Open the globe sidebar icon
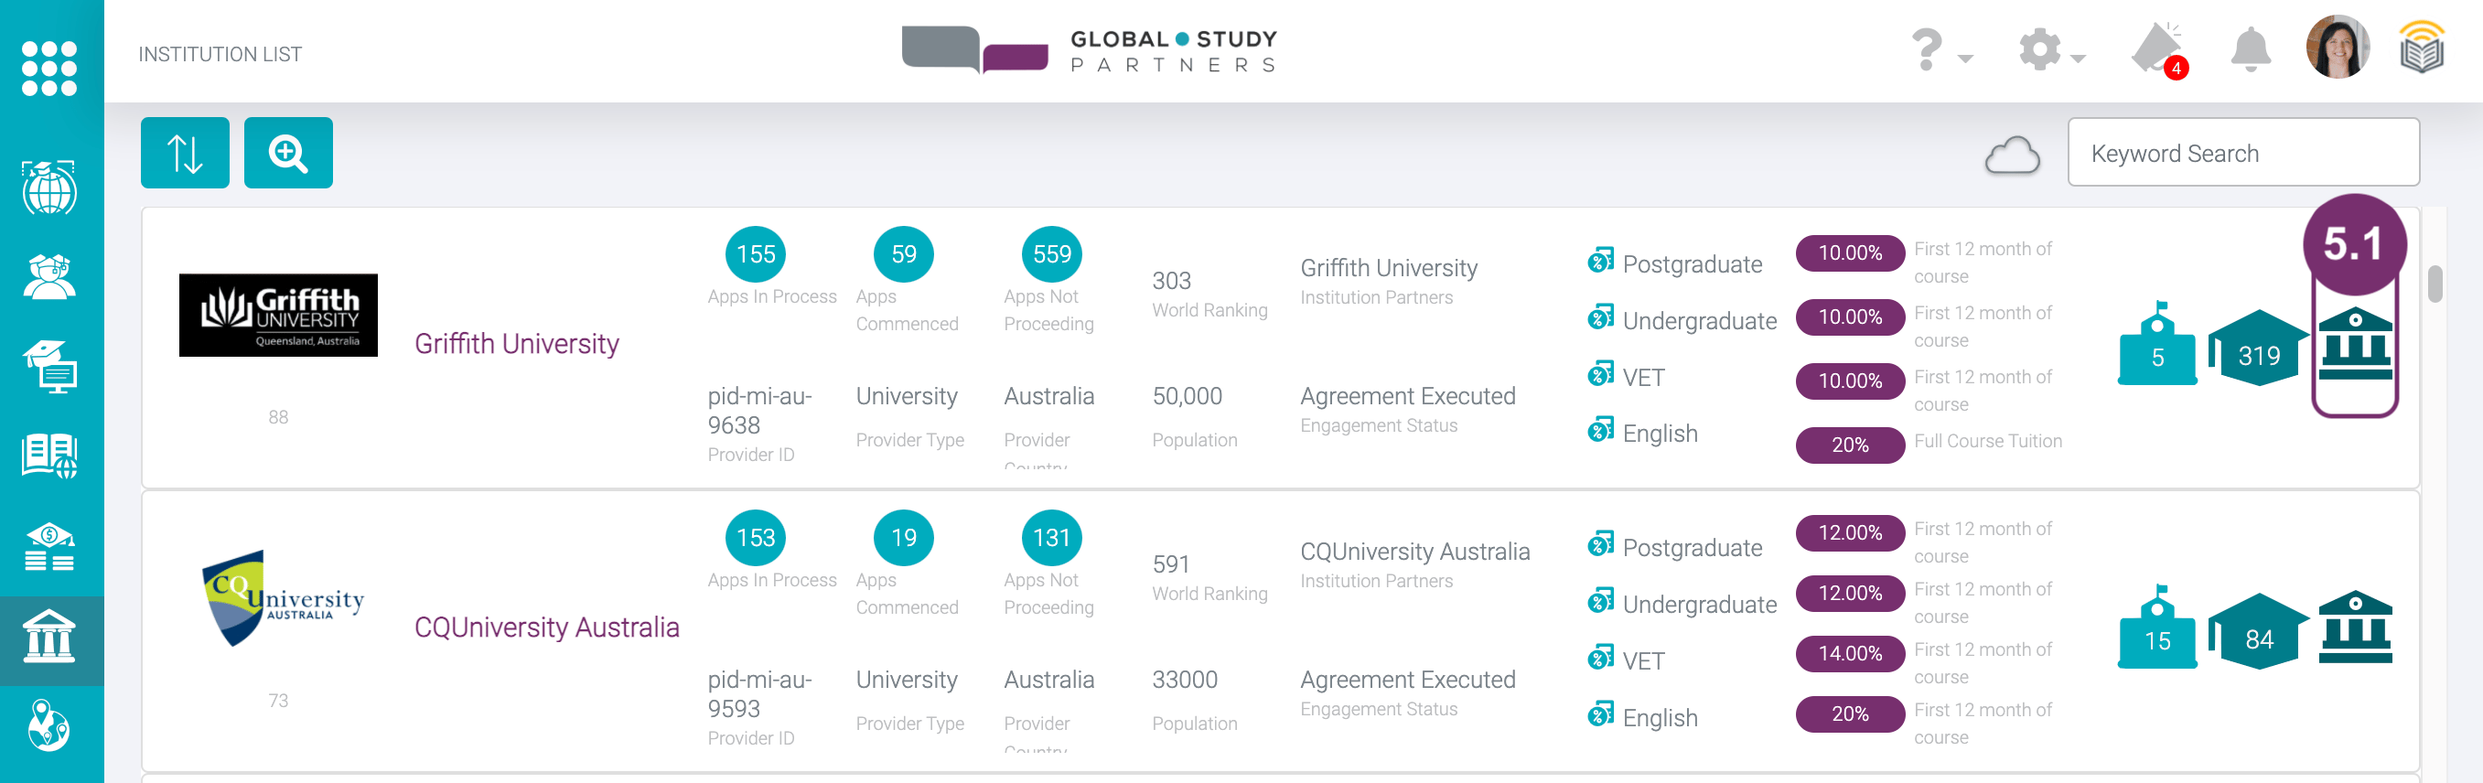This screenshot has width=2483, height=783. 50,188
